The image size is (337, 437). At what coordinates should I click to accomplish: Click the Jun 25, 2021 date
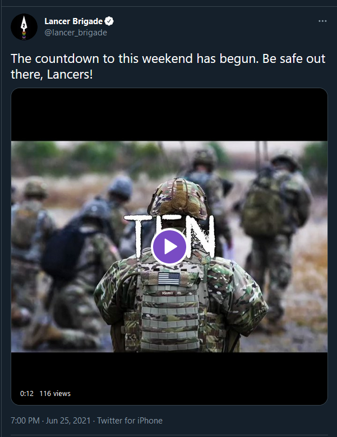point(68,420)
